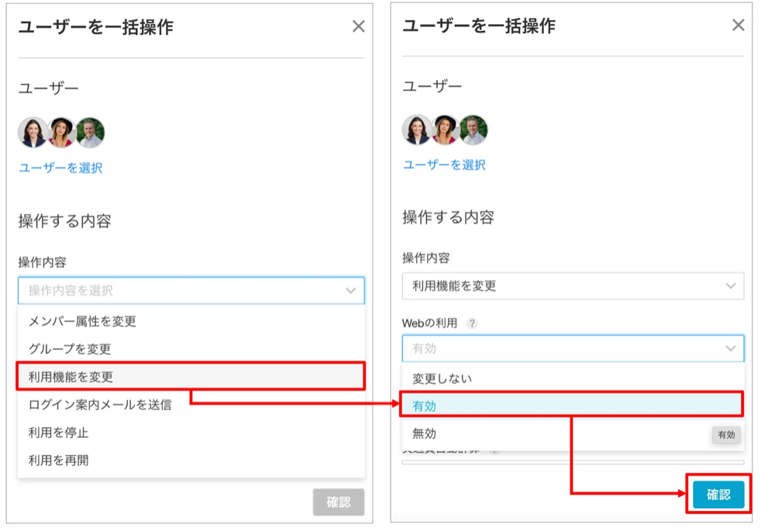
Task: Choose メンバー属性を変更 option
Action: tap(191, 321)
